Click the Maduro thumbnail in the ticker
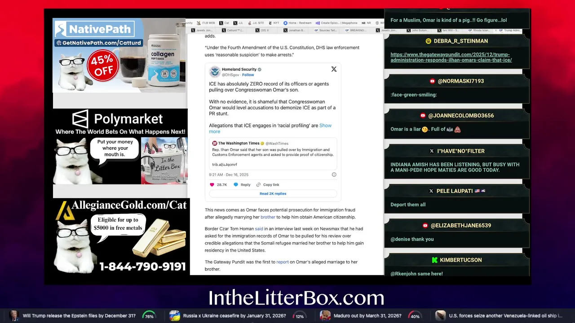 point(325,316)
